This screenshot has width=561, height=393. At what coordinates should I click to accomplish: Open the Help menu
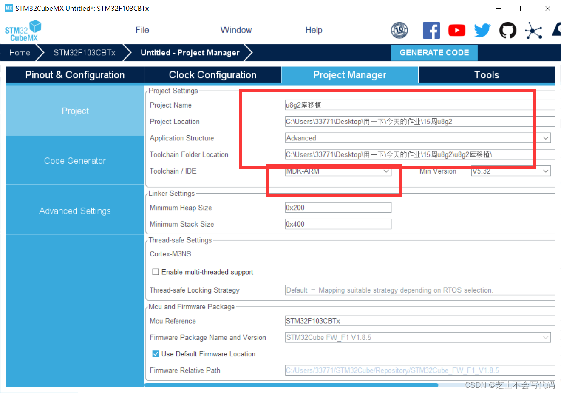click(x=314, y=30)
